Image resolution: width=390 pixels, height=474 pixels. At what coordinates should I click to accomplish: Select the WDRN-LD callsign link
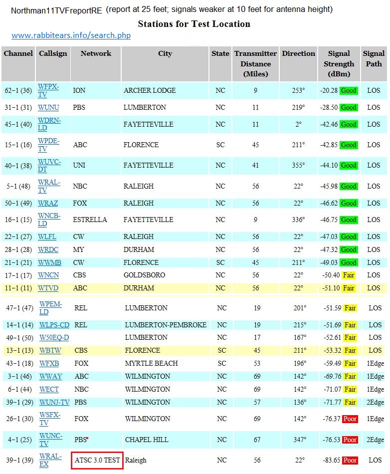(x=49, y=124)
